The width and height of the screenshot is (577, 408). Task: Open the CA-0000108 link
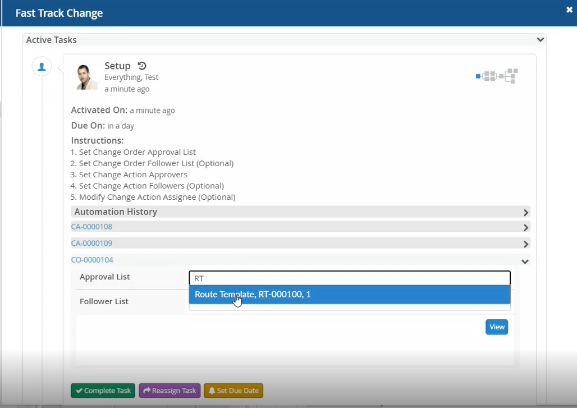(x=91, y=227)
